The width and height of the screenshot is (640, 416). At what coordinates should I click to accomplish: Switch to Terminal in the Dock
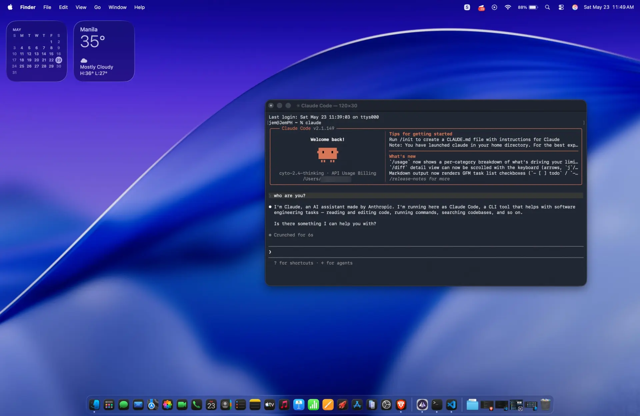click(437, 405)
